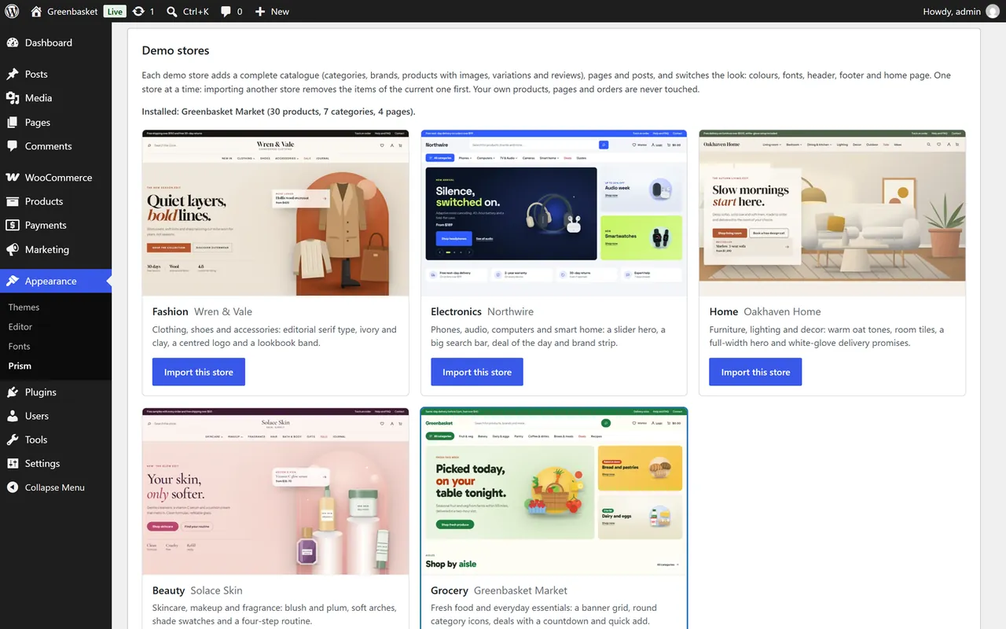Click the home icon beside Greenbasket
The height and width of the screenshot is (629, 1006).
click(x=36, y=11)
